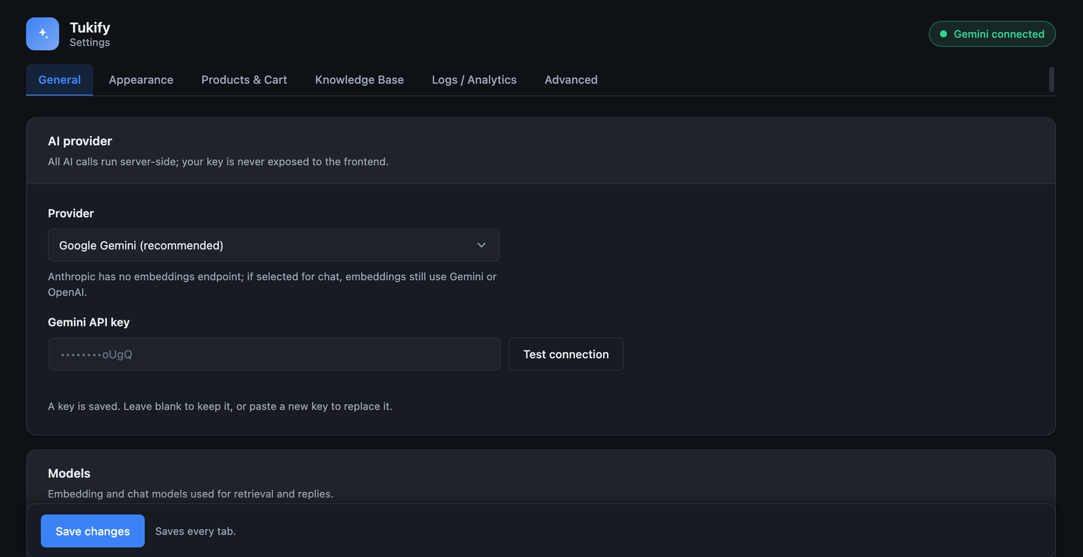1083x557 pixels.
Task: Click the Settings subtitle under Tukify
Action: tap(90, 43)
